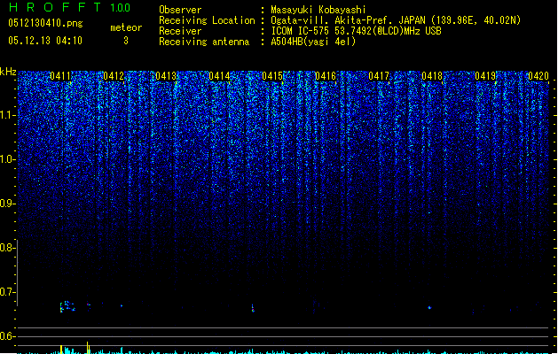Viewport: 558px width, 354px height.
Task: Click the A504HB(yagi 4el) antenna text
Action: [313, 42]
